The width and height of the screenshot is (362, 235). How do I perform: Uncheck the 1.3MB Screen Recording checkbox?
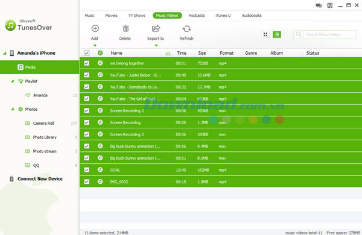click(86, 122)
